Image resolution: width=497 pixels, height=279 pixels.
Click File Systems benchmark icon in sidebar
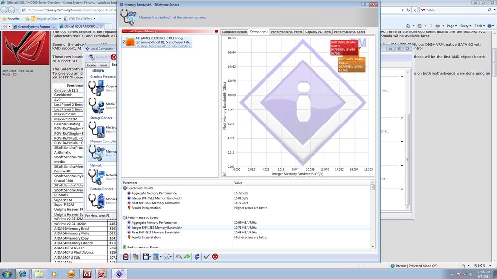coord(97,129)
